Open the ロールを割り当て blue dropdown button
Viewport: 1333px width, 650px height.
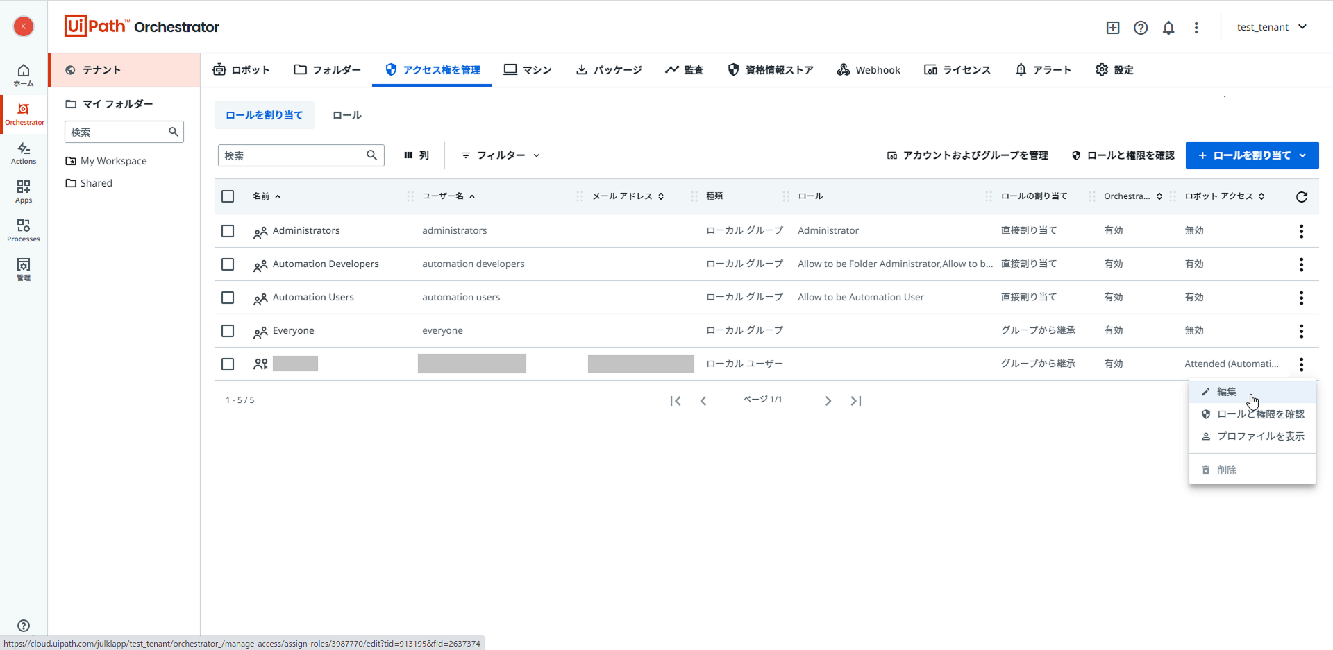1252,155
